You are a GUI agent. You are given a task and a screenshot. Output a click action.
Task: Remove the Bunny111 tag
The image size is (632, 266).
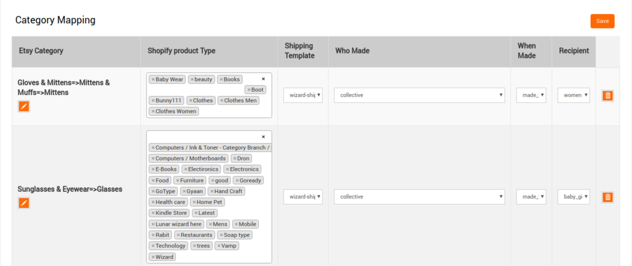[x=153, y=101]
